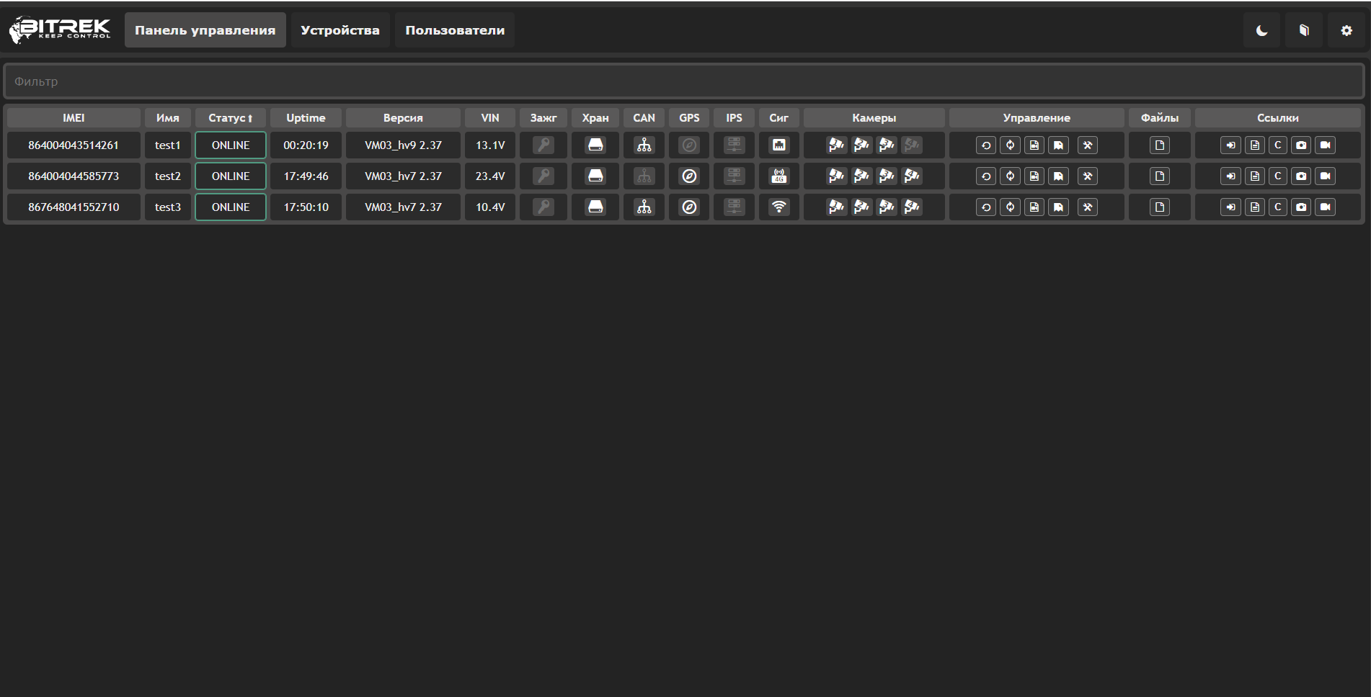The image size is (1371, 697).
Task: Click the ONLINE status button for test2
Action: tap(230, 176)
